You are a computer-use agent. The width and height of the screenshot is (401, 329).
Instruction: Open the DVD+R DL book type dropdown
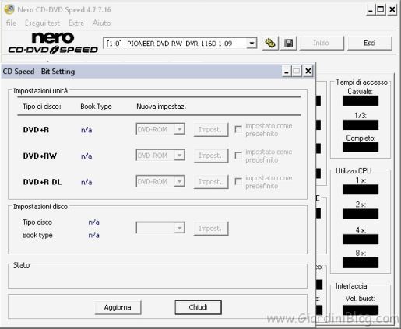tap(180, 181)
